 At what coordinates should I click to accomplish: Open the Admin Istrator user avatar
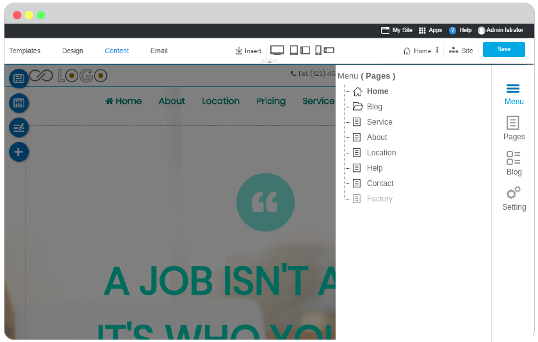click(x=482, y=31)
